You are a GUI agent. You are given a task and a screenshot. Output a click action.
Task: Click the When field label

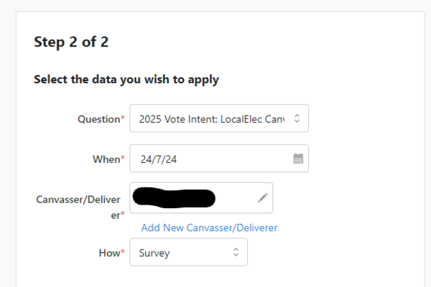point(105,159)
